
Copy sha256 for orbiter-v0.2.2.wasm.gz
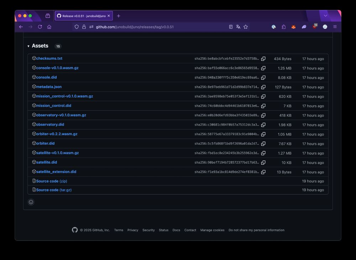tap(263, 134)
